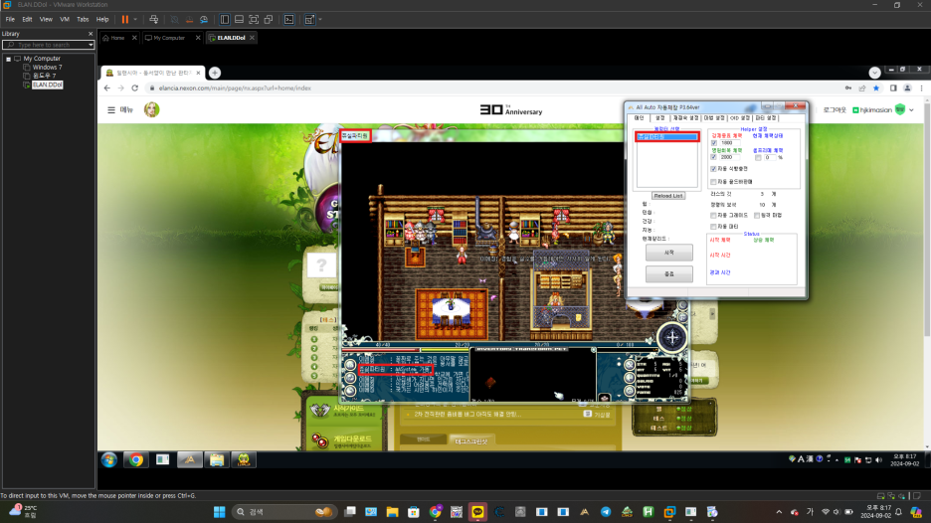Image resolution: width=931 pixels, height=523 pixels.
Task: Select the highlighted character in All Auto list
Action: pyautogui.click(x=666, y=137)
